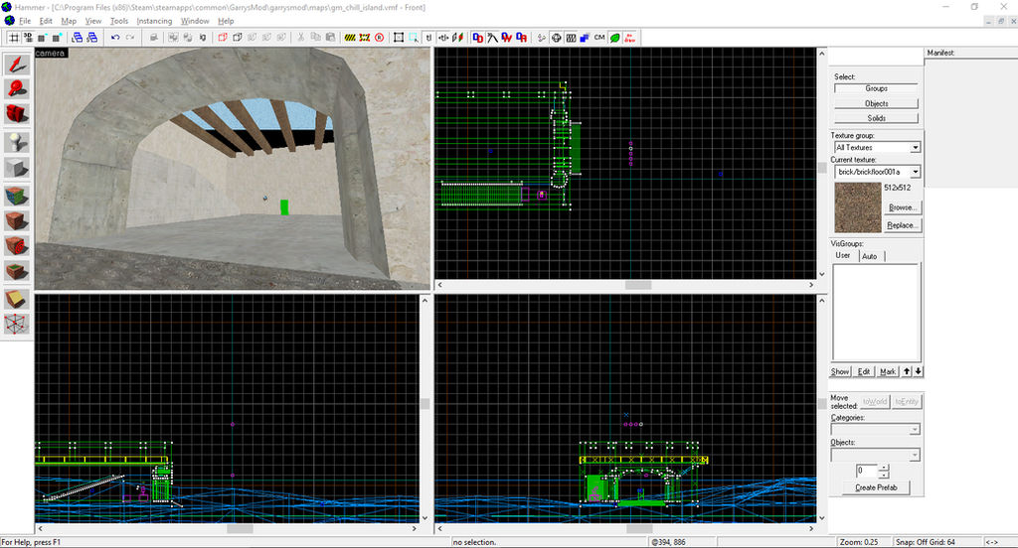Toggle texture lock icon
This screenshot has height=548, width=1018.
[428, 38]
